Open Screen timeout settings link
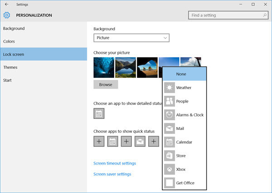The height and width of the screenshot is (193, 272). click(x=115, y=163)
